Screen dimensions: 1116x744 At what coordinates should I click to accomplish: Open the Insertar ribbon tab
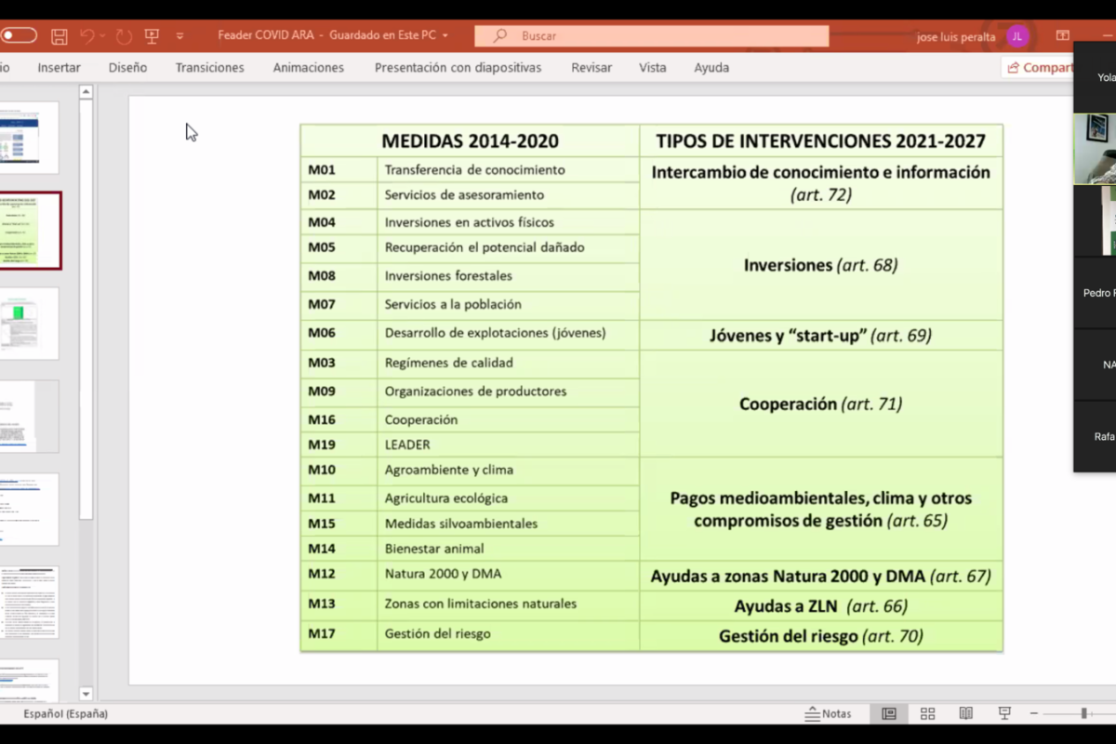pyautogui.click(x=59, y=67)
